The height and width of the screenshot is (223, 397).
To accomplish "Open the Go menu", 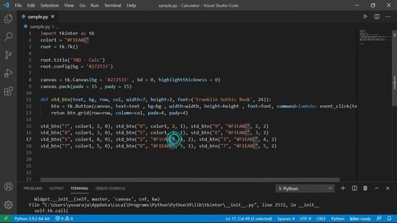I will pyautogui.click(x=83, y=6).
